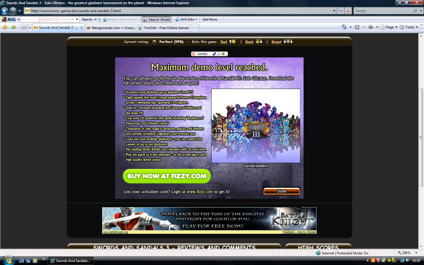Click Buy Now at Fizzy.com button
The width and height of the screenshot is (424, 265).
pyautogui.click(x=167, y=176)
